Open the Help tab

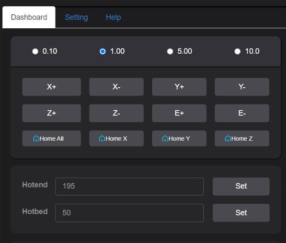click(113, 17)
